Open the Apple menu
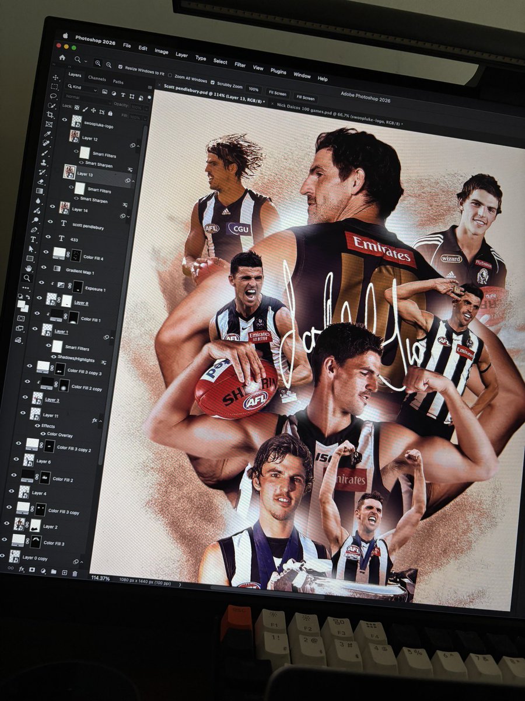The image size is (525, 701). 65,36
